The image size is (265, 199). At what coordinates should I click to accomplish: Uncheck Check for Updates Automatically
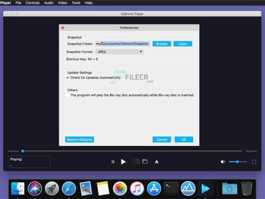click(x=67, y=78)
